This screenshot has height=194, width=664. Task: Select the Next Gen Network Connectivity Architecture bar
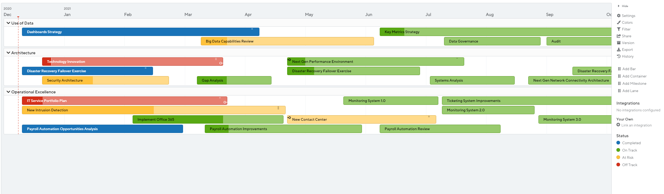tap(570, 80)
